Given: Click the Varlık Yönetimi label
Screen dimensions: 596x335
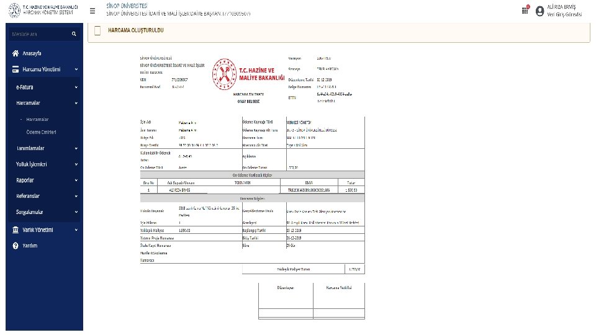Looking at the screenshot, I should pyautogui.click(x=38, y=230).
